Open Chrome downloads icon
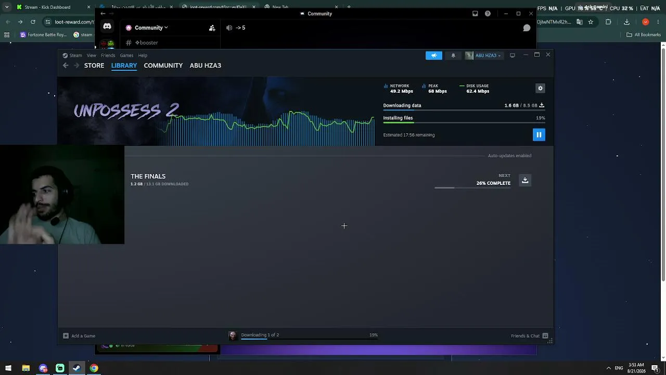Viewport: 666px width, 375px height. point(626,22)
